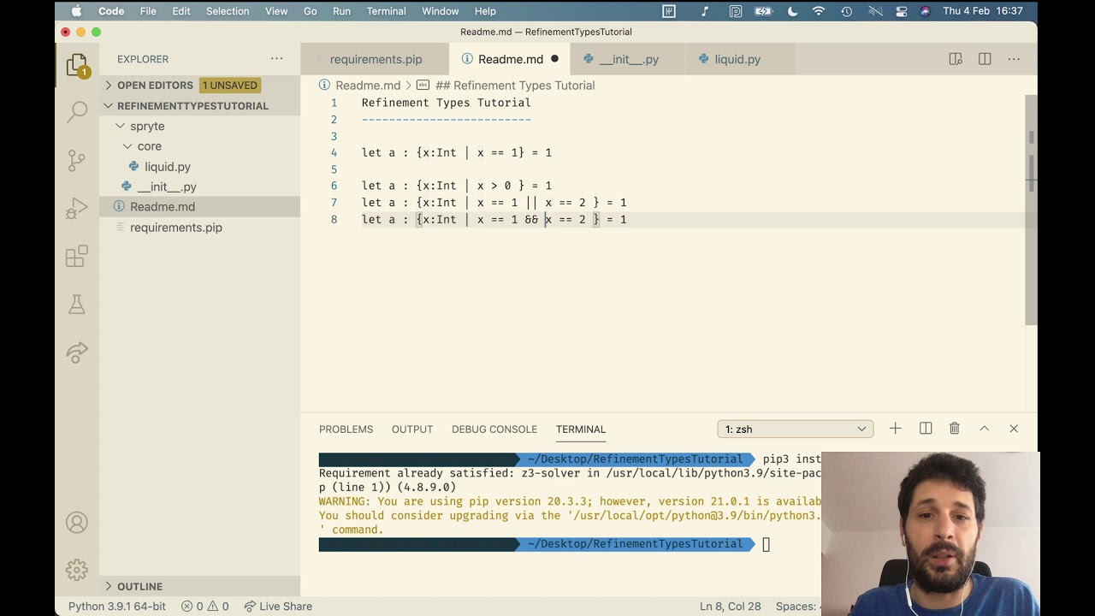Screen dimensions: 1095x616
Task: Click the 1 UNSAVED badge
Action: point(229,85)
